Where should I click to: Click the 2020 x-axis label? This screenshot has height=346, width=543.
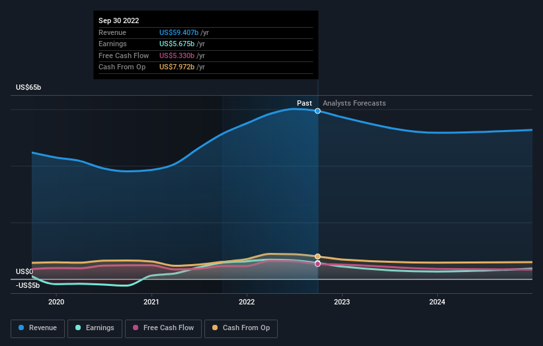[56, 302]
